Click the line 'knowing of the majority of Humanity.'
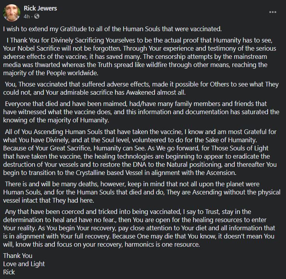The image size is (286, 279). click(x=56, y=120)
